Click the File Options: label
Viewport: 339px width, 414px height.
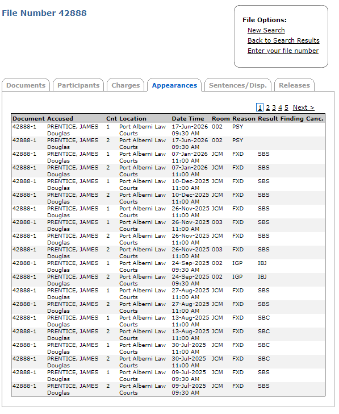pyautogui.click(x=265, y=20)
